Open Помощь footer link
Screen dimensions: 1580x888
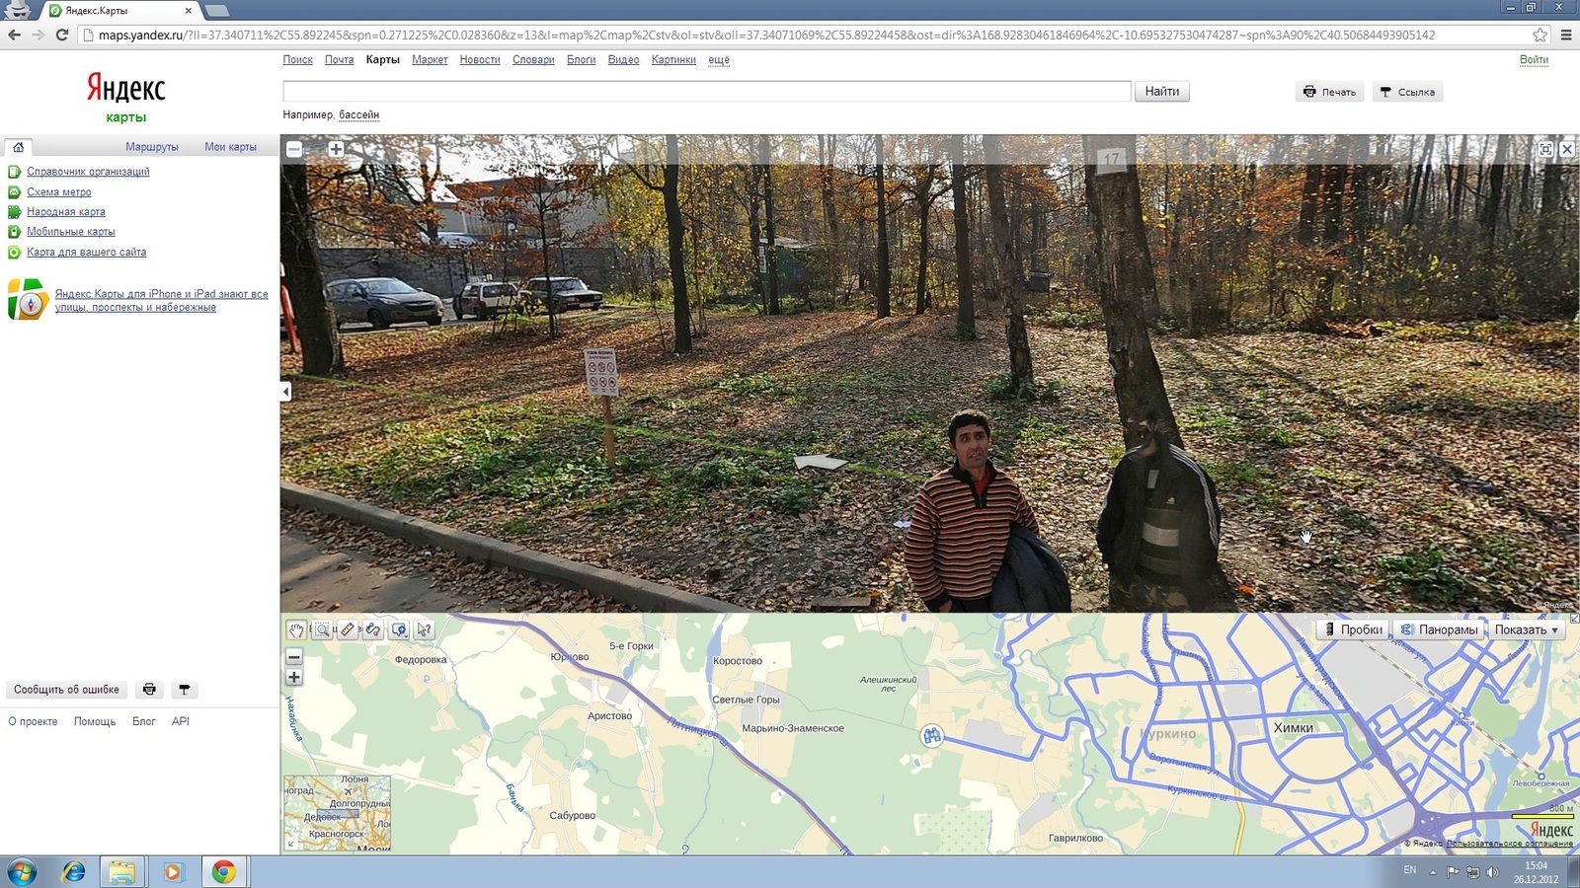(95, 721)
